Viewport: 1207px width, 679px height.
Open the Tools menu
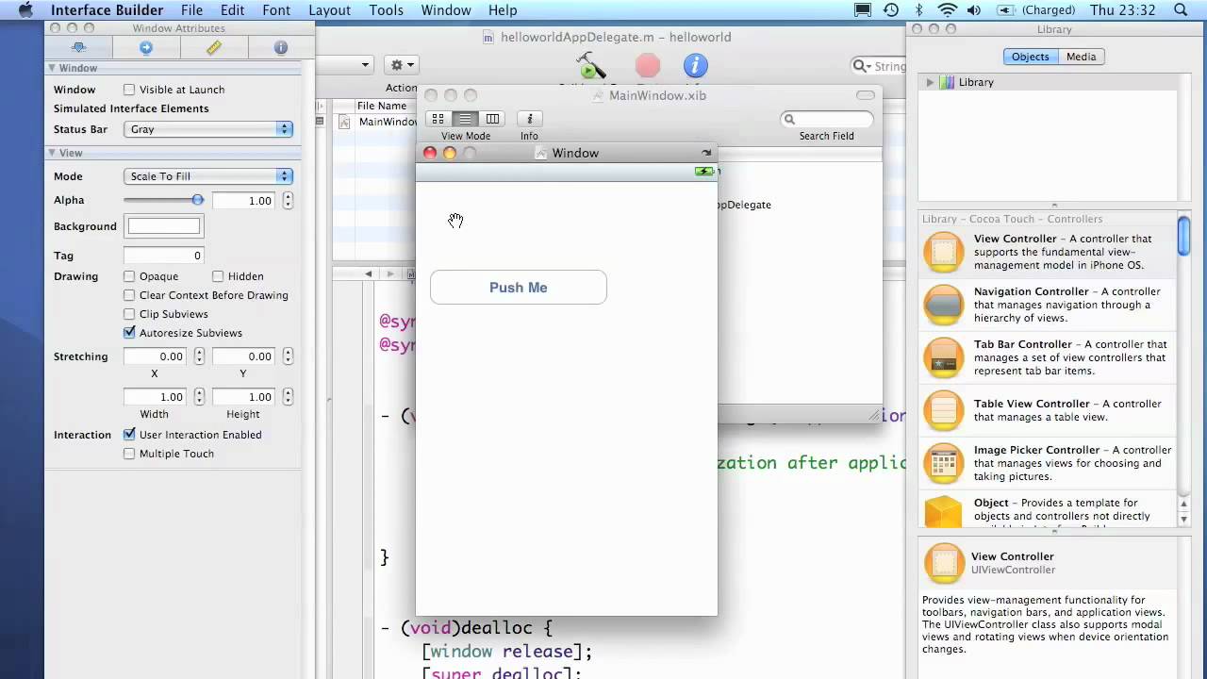tap(386, 10)
